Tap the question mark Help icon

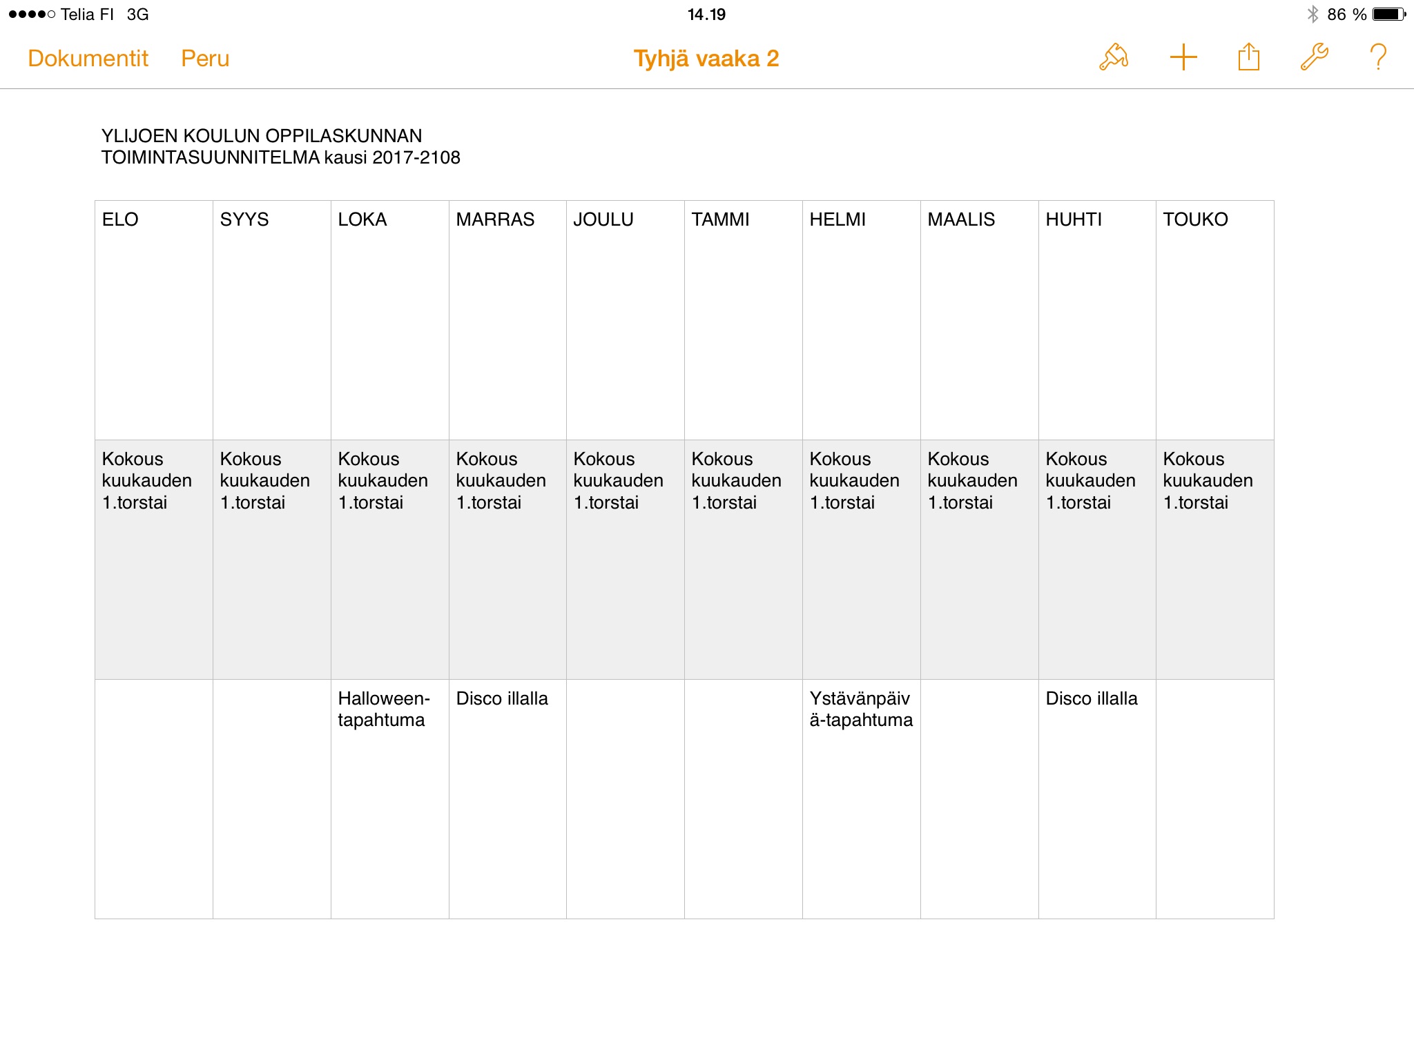click(x=1377, y=57)
